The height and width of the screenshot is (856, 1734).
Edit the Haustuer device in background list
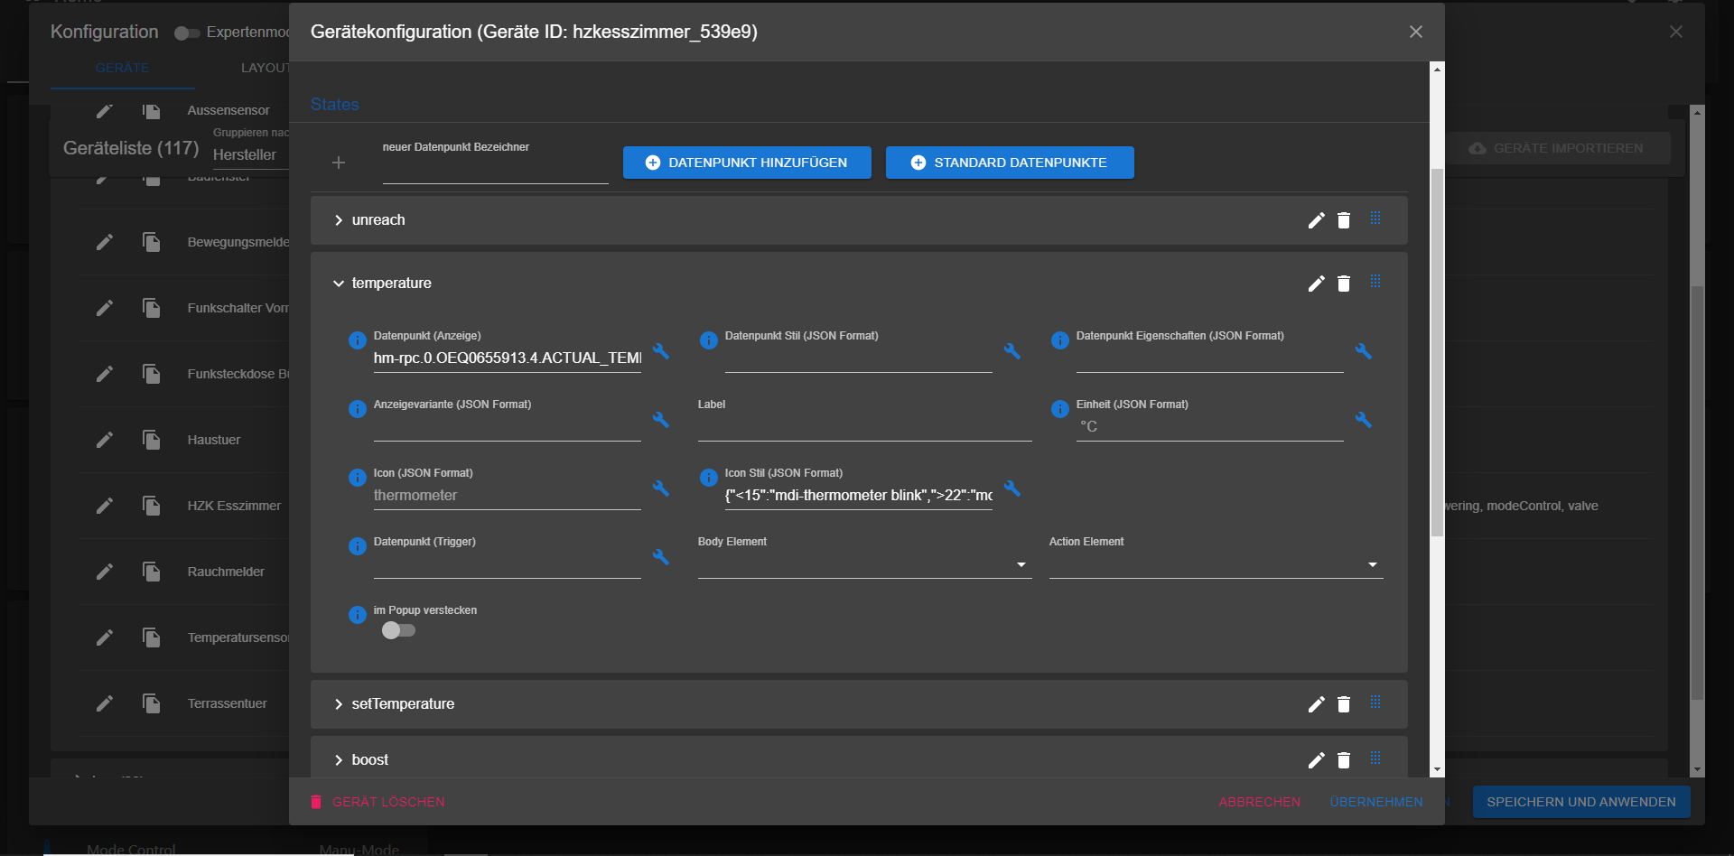pos(105,440)
